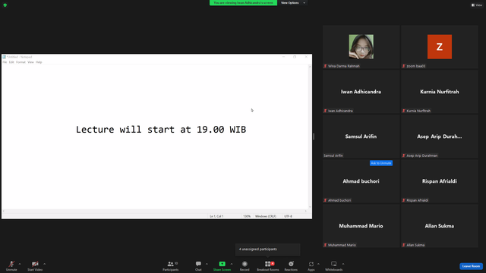Click 'UTF-8' in Notepad status bar
486x273 pixels.
288,216
